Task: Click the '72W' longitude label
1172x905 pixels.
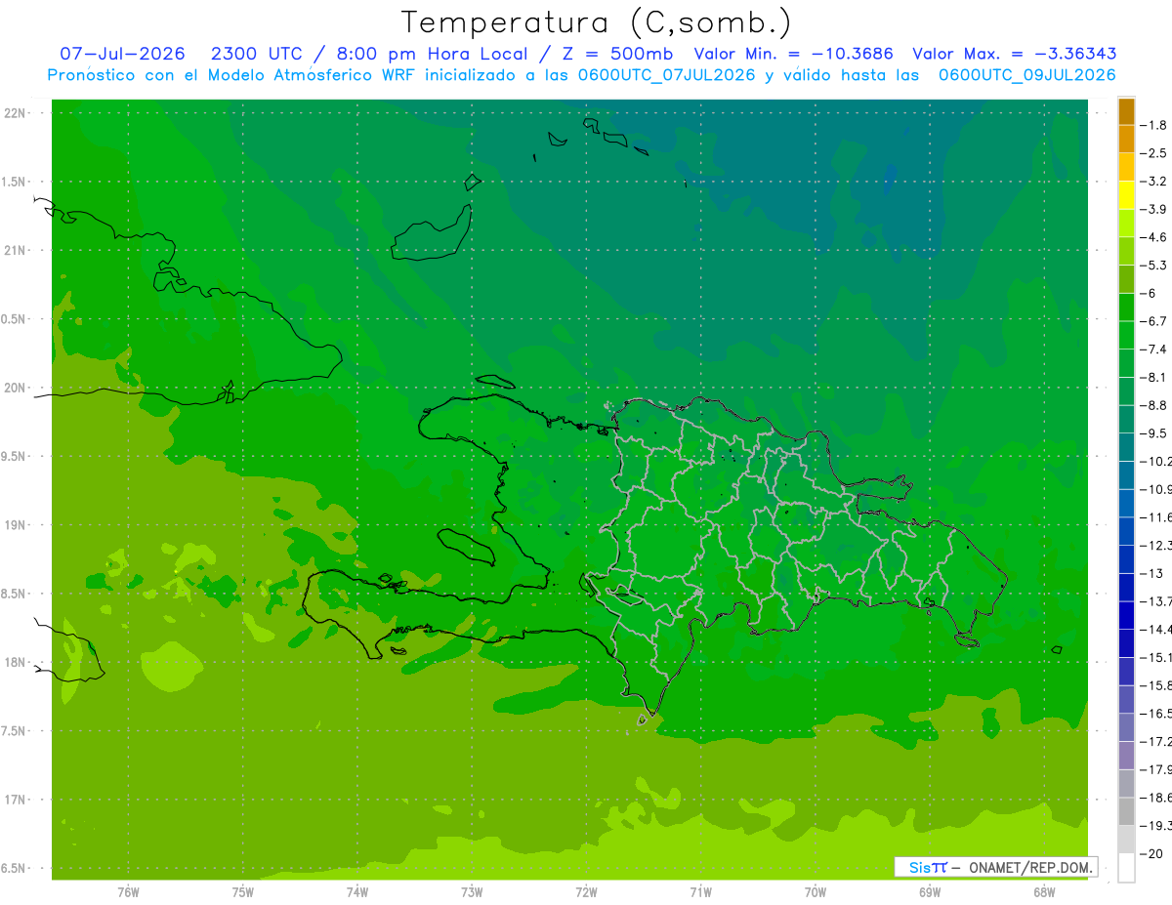Action: point(586,892)
